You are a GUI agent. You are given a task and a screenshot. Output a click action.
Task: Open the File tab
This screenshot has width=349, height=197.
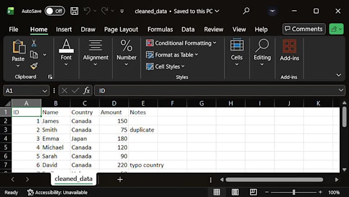coord(13,29)
